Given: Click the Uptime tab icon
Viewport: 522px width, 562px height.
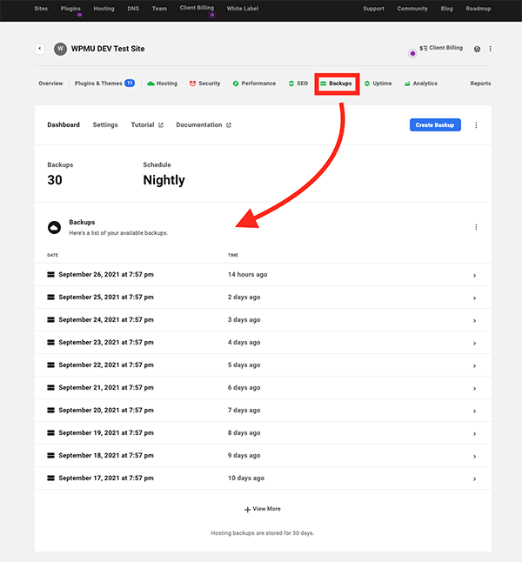Looking at the screenshot, I should coord(367,84).
